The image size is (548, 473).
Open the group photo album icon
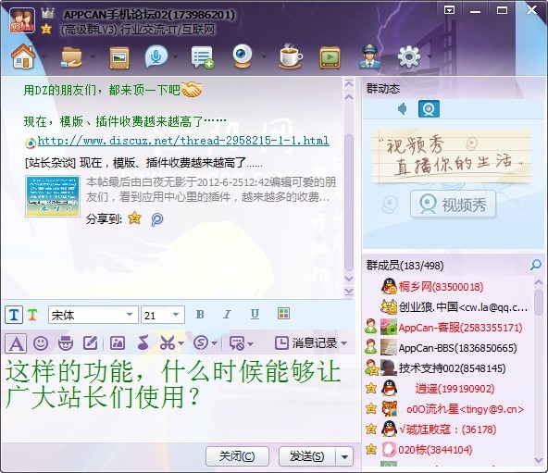(x=119, y=57)
